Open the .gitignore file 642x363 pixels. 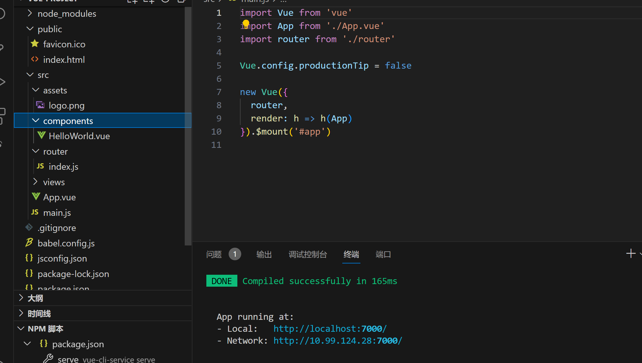point(57,228)
